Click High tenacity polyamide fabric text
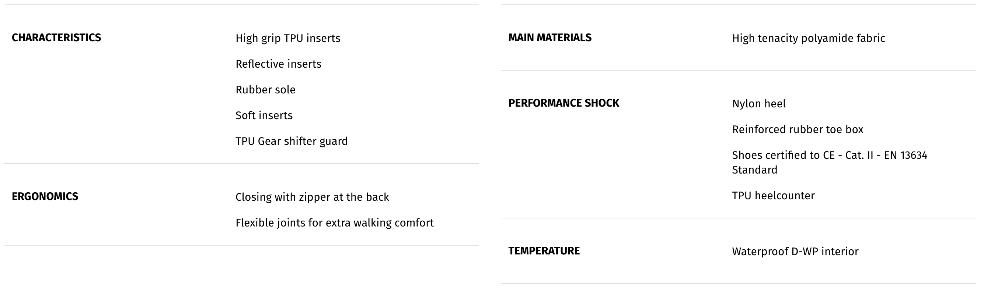Image resolution: width=984 pixels, height=289 pixels. [808, 38]
